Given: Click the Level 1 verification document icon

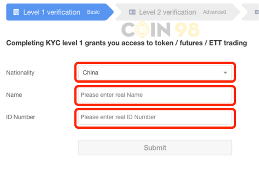Looking at the screenshot, I should coord(16,12).
